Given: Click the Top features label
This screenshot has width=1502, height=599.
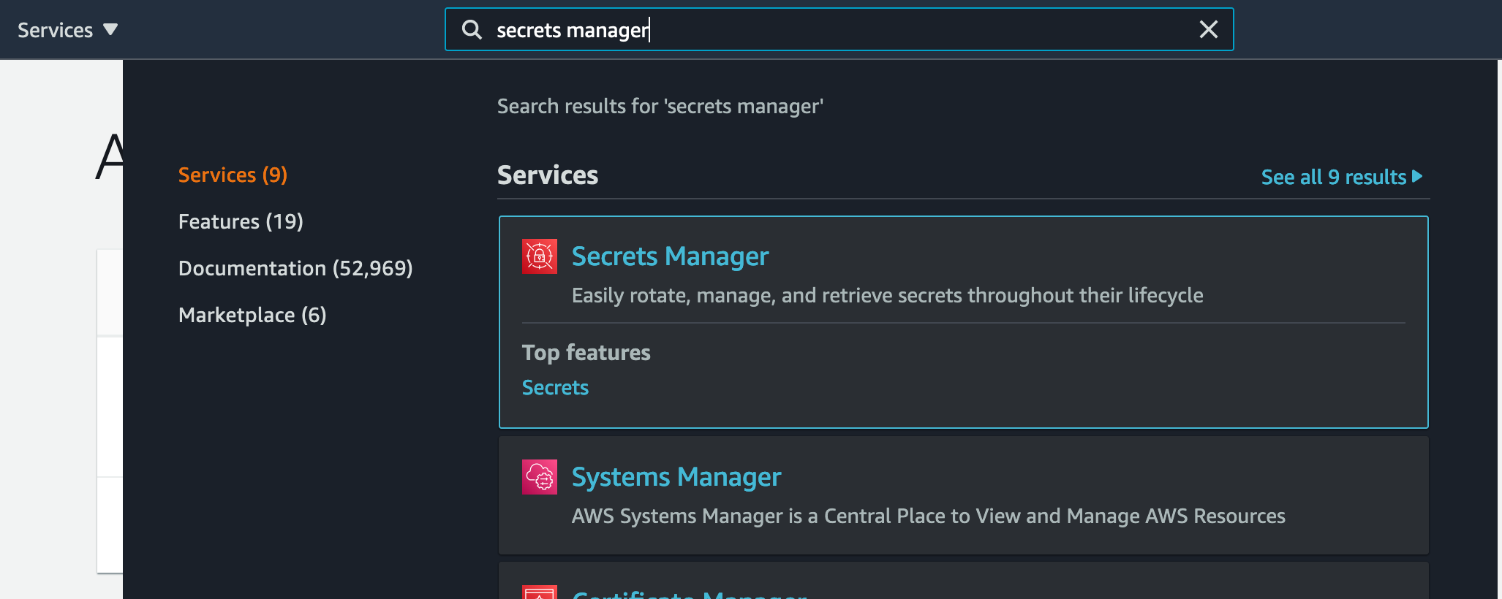Looking at the screenshot, I should click(x=586, y=353).
